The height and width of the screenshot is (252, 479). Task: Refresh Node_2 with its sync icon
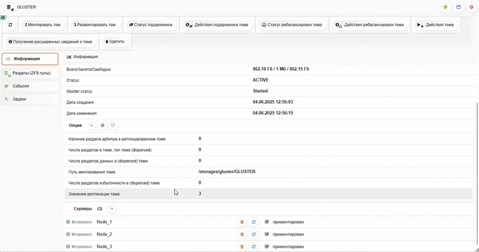(x=254, y=234)
